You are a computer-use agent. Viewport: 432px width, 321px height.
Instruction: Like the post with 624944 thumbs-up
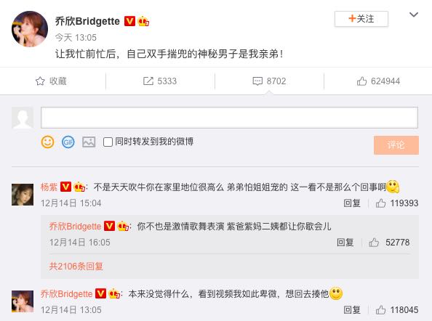pyautogui.click(x=361, y=81)
